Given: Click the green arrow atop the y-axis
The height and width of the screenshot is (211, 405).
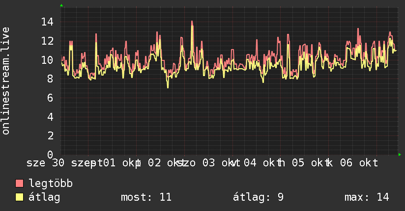Looking at the screenshot, I should [x=61, y=5].
